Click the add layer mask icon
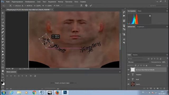 pyautogui.click(x=151, y=88)
